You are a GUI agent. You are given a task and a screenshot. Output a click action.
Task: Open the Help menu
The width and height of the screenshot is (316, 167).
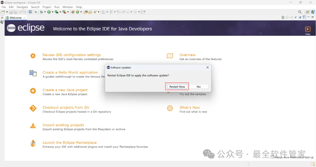(x=79, y=7)
